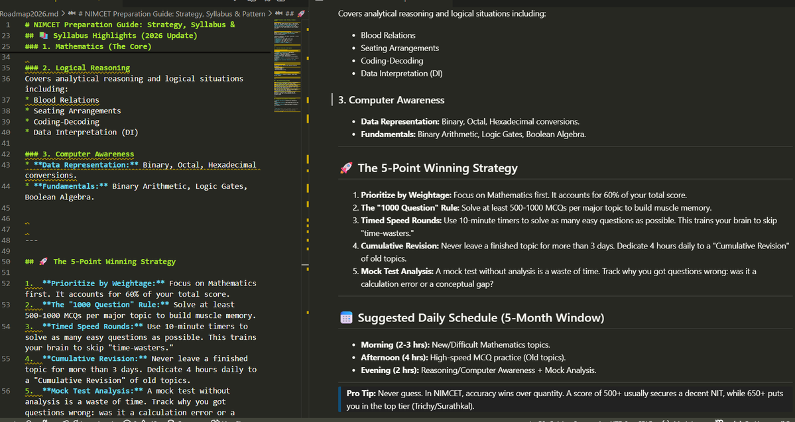Select line number 52 in the gutter

click(x=6, y=283)
